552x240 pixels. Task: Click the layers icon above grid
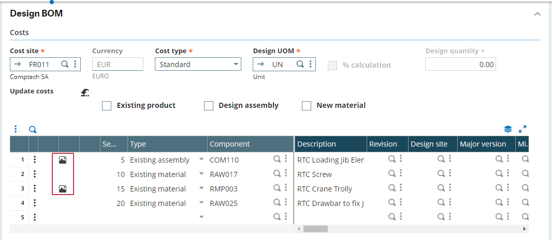[507, 129]
